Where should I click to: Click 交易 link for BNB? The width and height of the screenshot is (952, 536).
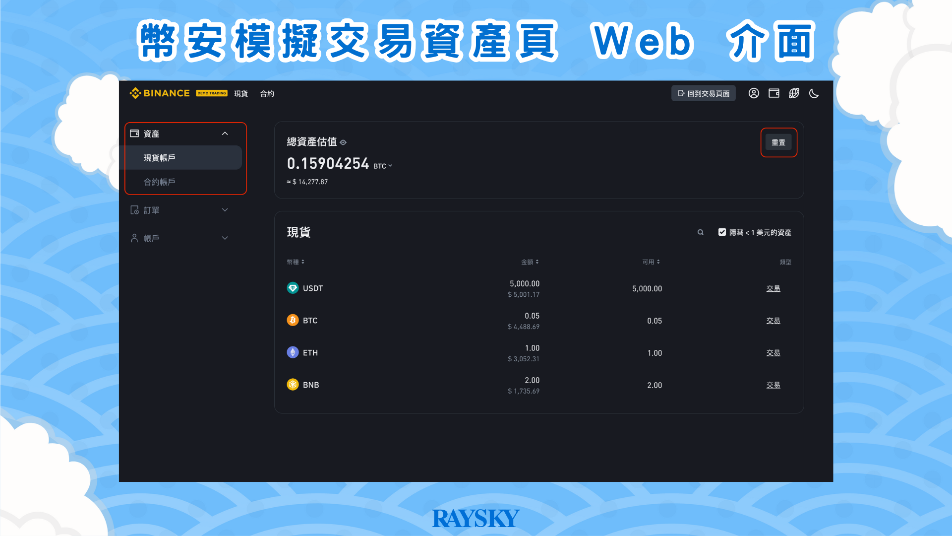773,385
